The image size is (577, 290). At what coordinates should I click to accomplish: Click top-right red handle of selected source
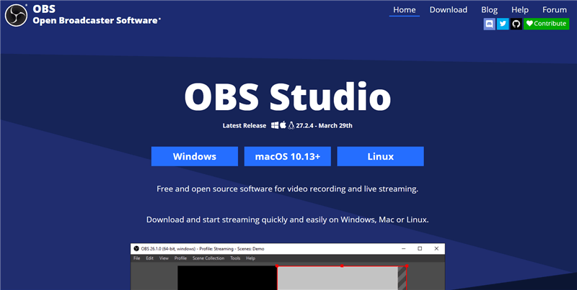[x=407, y=266]
